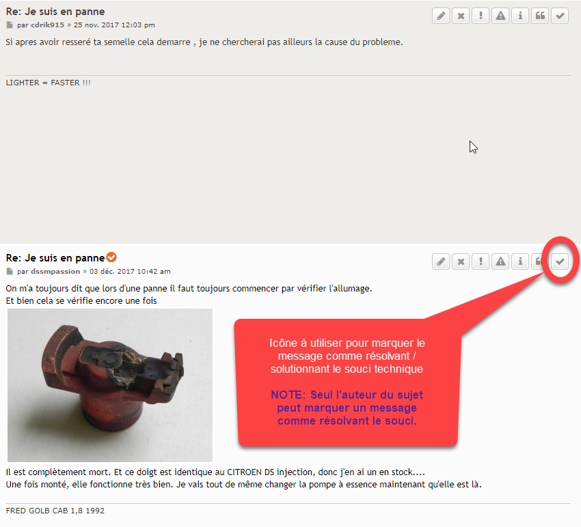Viewport: 581px width, 527px height.
Task: Delete dssmpassion's post with X icon
Action: pyautogui.click(x=461, y=261)
